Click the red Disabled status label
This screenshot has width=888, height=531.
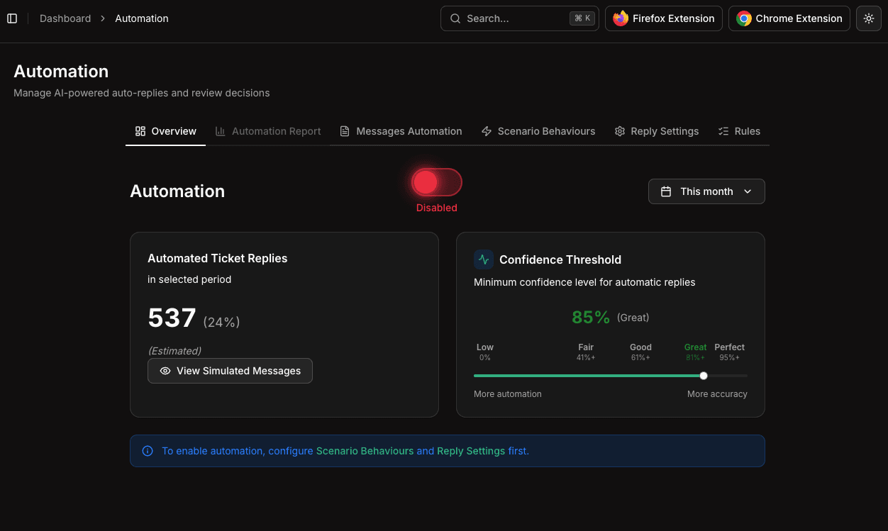coord(436,208)
